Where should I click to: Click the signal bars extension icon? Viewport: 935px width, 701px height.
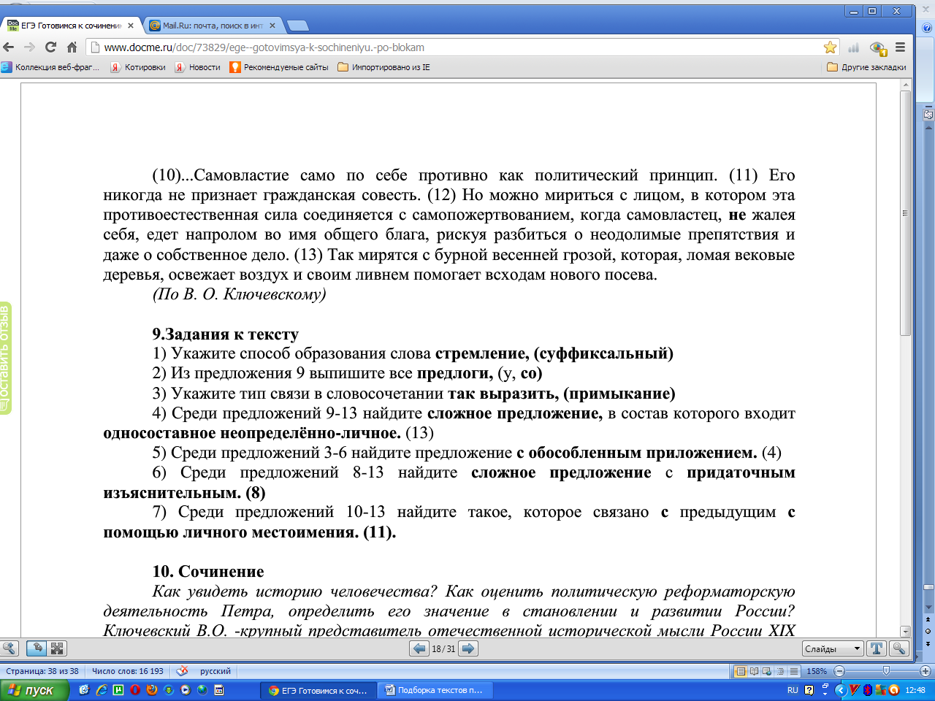click(853, 47)
